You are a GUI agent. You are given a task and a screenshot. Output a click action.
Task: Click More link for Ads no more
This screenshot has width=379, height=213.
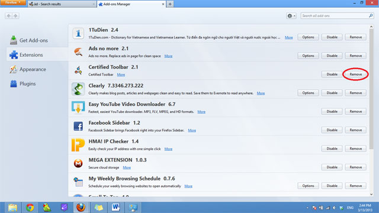[168, 56]
